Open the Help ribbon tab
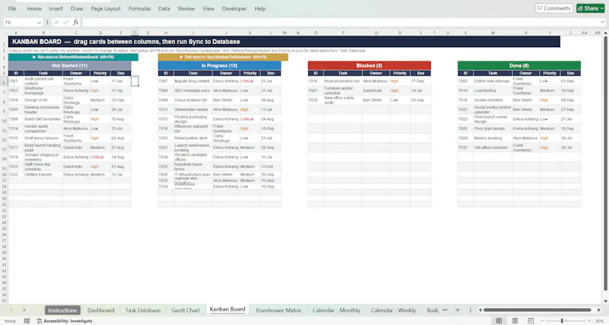The image size is (609, 325). (260, 8)
